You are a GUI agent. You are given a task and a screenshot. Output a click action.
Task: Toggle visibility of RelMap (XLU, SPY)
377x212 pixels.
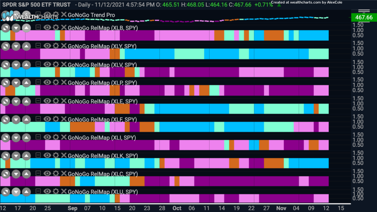[x=47, y=191]
